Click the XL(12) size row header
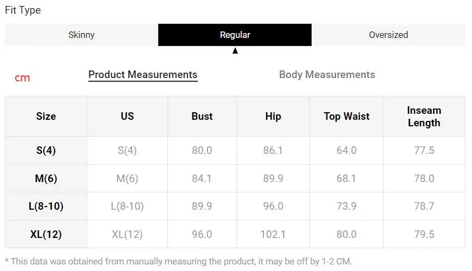472x271 pixels. click(x=46, y=234)
